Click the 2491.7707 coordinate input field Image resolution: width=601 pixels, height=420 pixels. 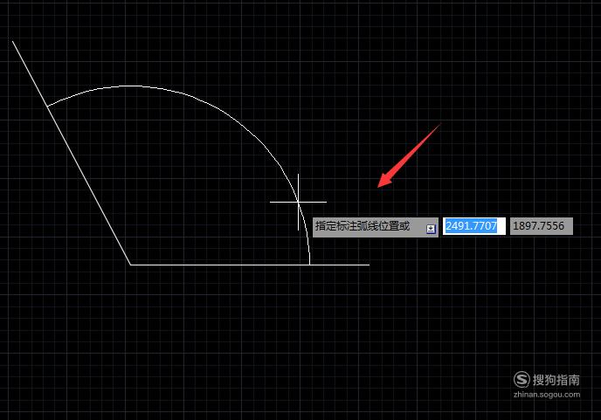[474, 226]
